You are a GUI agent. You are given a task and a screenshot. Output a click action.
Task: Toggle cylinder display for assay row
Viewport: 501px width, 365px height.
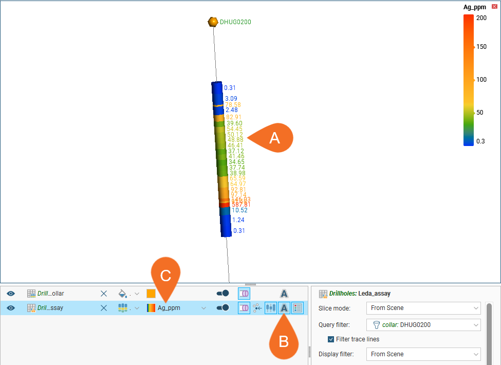click(244, 308)
